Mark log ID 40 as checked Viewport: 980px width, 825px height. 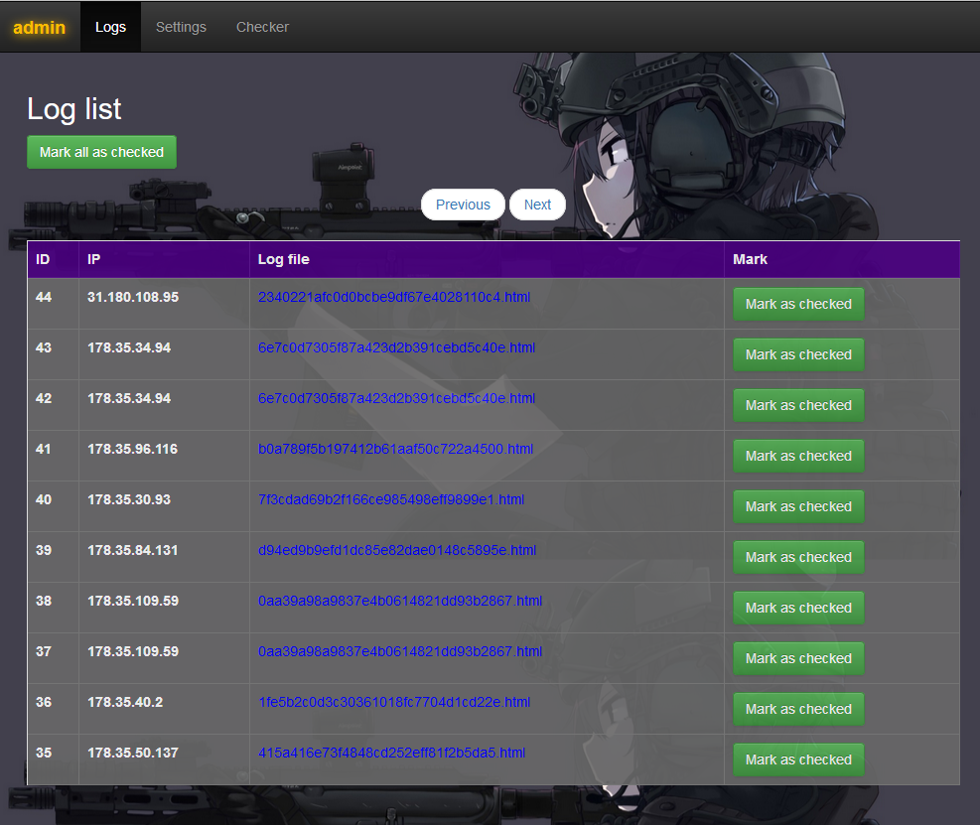(x=798, y=506)
